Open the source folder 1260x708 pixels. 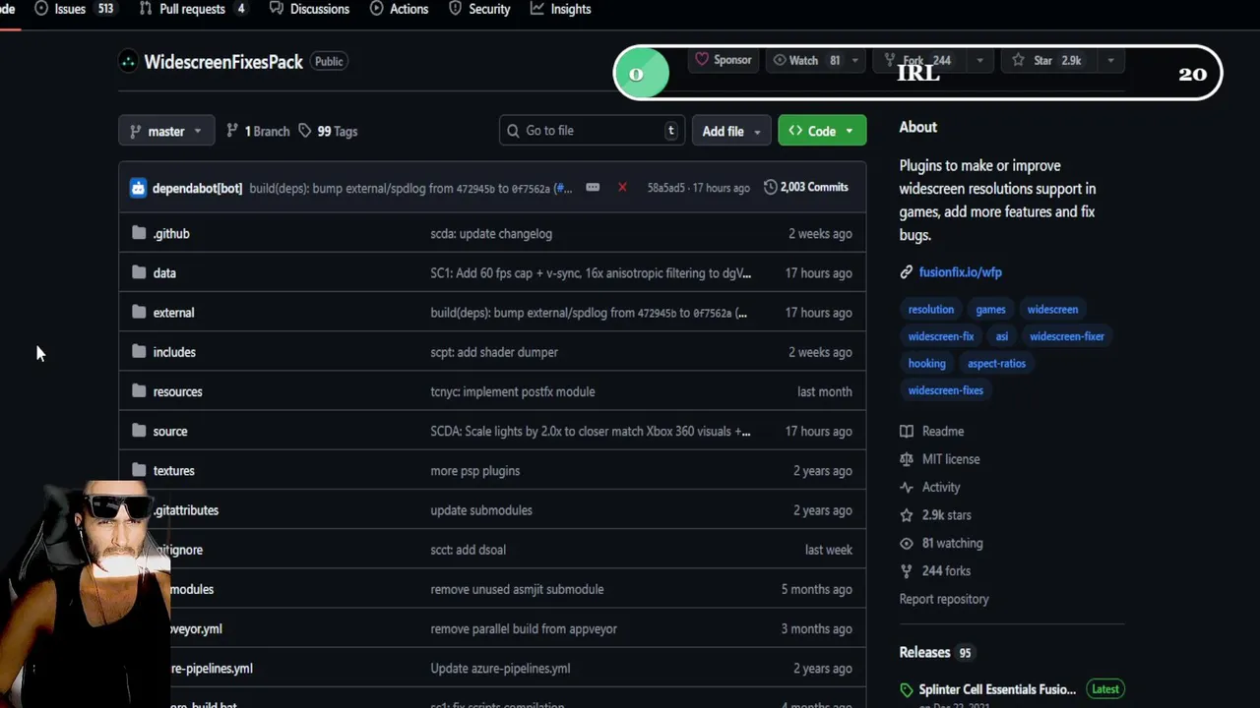tap(170, 431)
